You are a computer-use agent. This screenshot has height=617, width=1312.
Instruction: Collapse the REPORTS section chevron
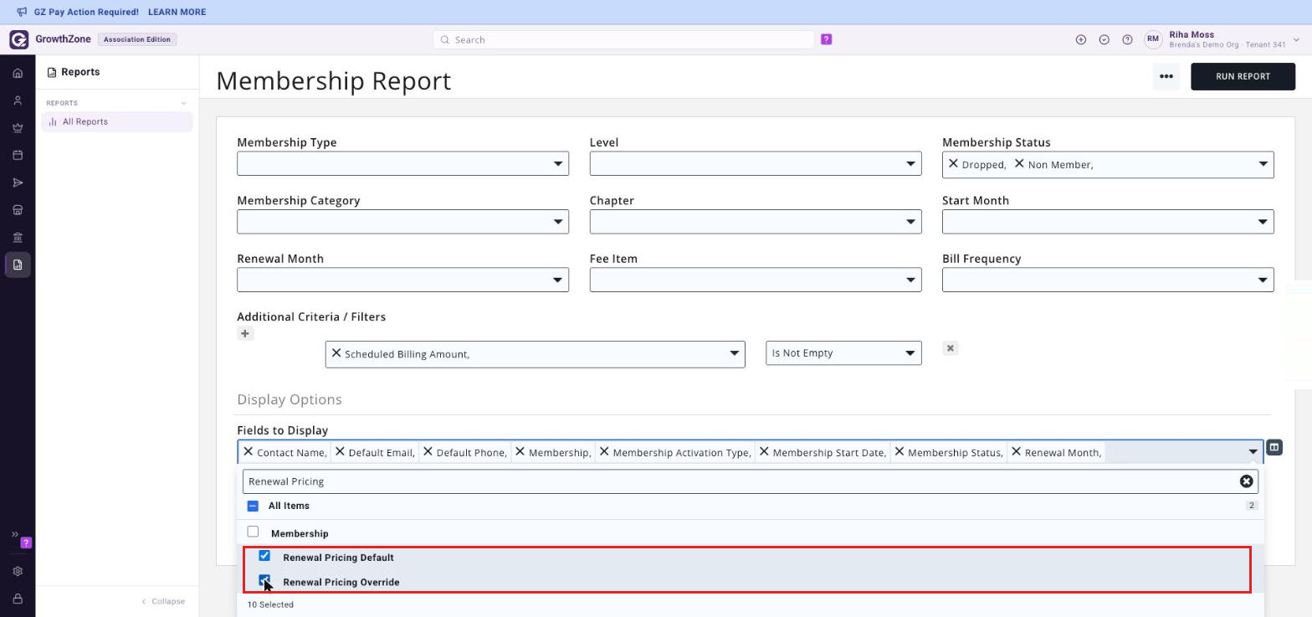click(184, 103)
